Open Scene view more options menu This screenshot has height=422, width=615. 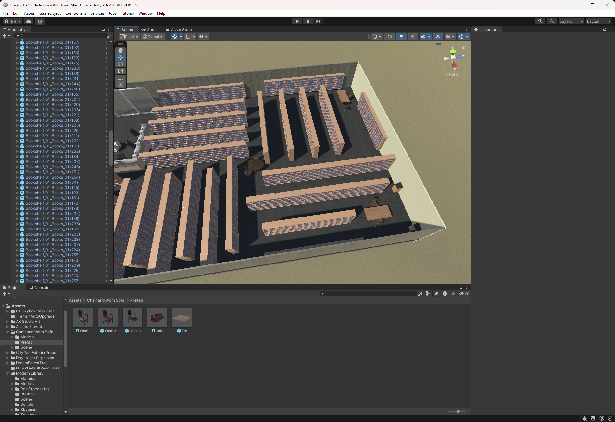tap(467, 29)
